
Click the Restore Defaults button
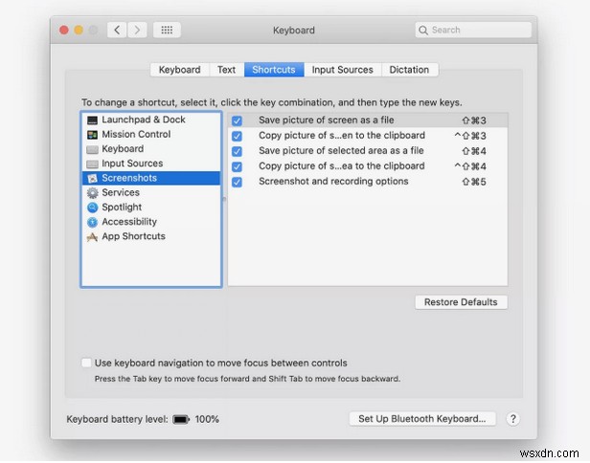(x=461, y=302)
